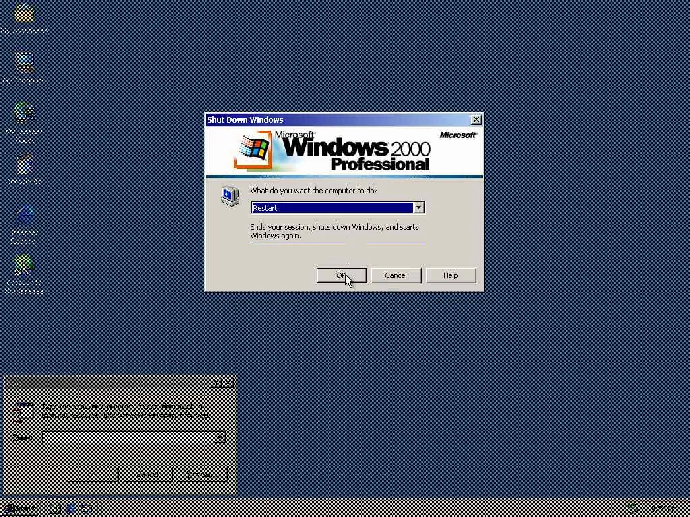Viewport: 690px width, 517px height.
Task: Click the computer icon in Shut Down dialog
Action: [x=230, y=196]
